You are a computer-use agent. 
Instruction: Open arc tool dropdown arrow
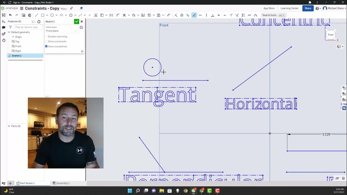(66, 15)
